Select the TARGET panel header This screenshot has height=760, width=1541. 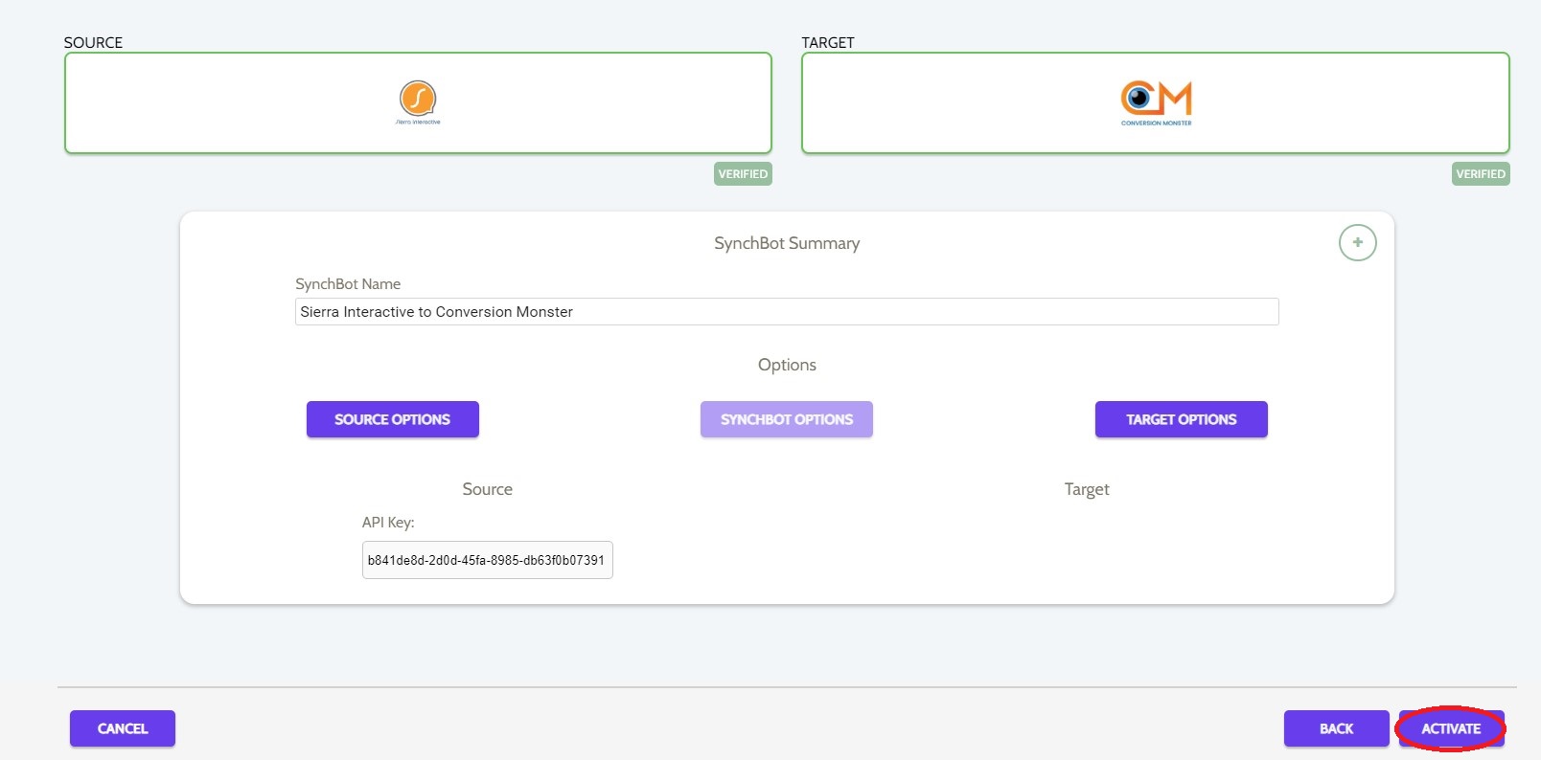tap(826, 42)
